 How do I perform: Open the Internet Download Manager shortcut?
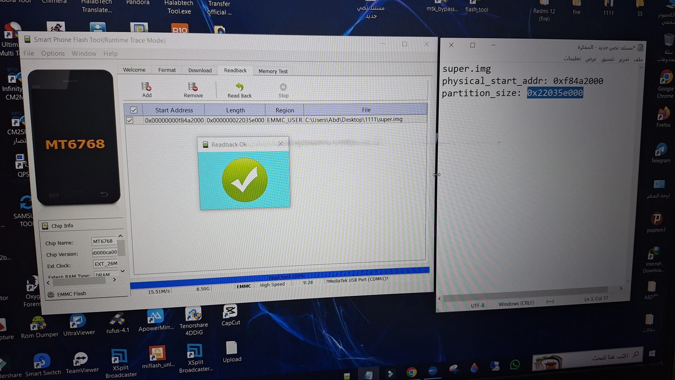click(x=653, y=260)
